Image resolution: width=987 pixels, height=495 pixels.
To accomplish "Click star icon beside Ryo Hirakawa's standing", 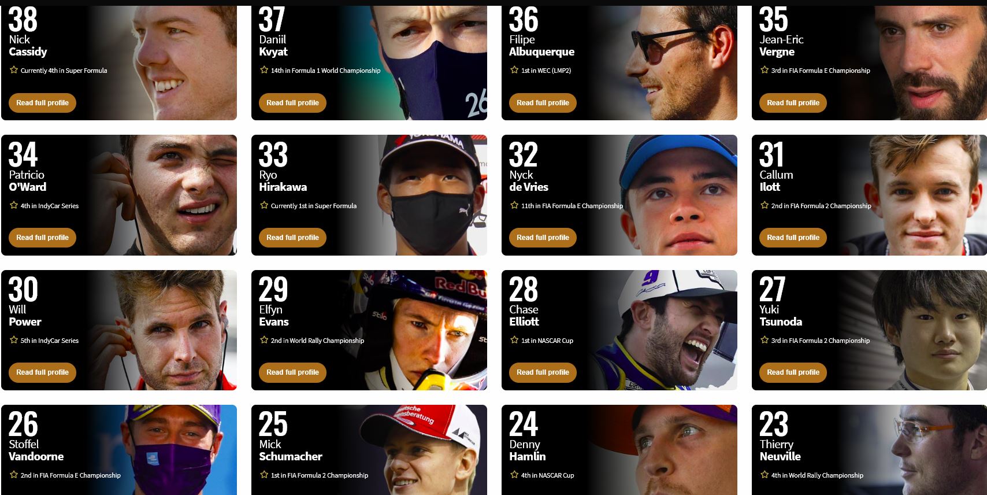I will tap(264, 205).
